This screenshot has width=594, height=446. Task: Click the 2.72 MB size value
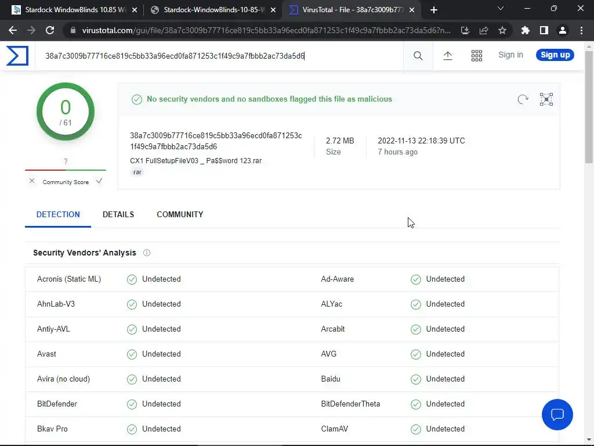coord(340,141)
